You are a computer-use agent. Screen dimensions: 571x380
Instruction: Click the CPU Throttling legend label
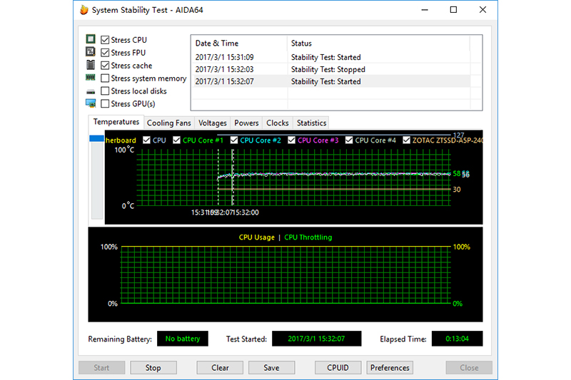[x=308, y=237]
